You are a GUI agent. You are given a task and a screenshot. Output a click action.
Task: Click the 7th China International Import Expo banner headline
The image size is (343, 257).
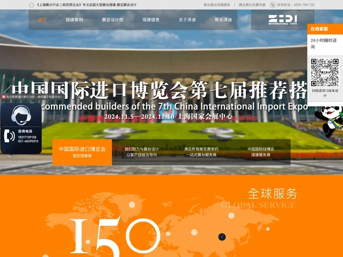click(x=174, y=107)
